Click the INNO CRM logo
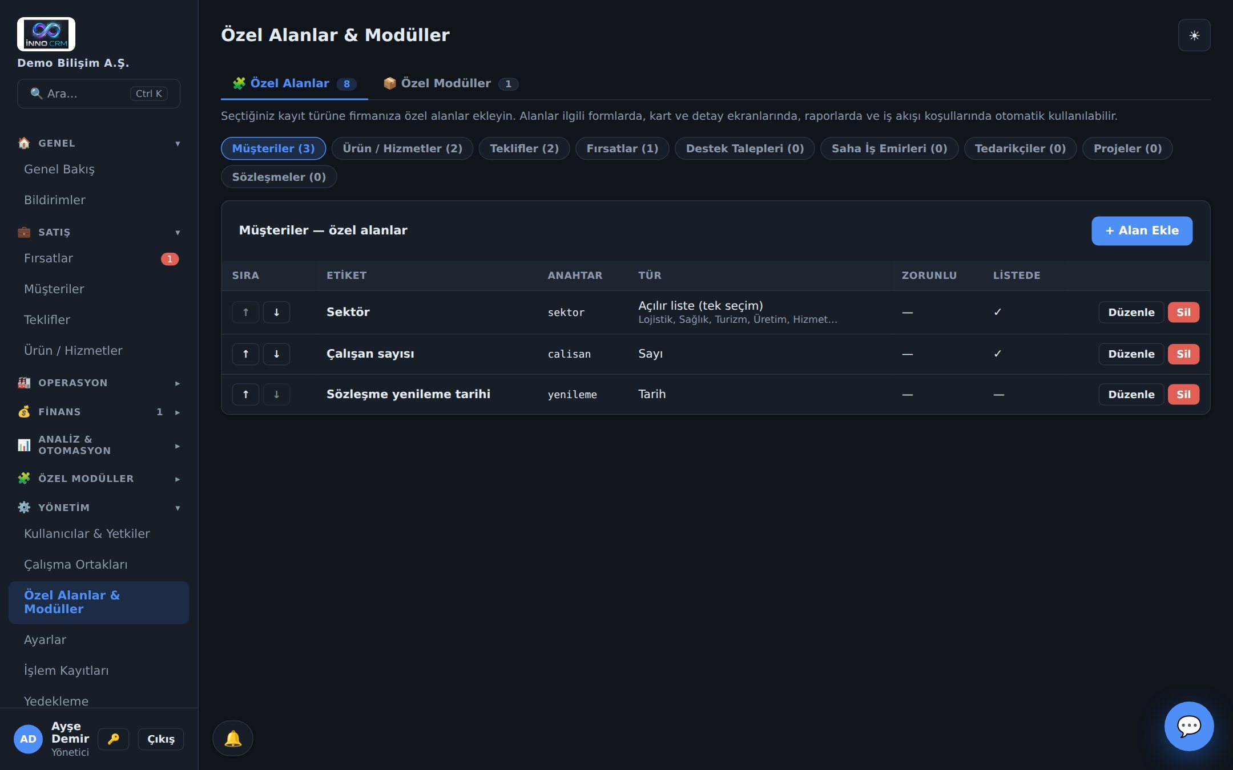Image resolution: width=1233 pixels, height=770 pixels. pos(46,34)
